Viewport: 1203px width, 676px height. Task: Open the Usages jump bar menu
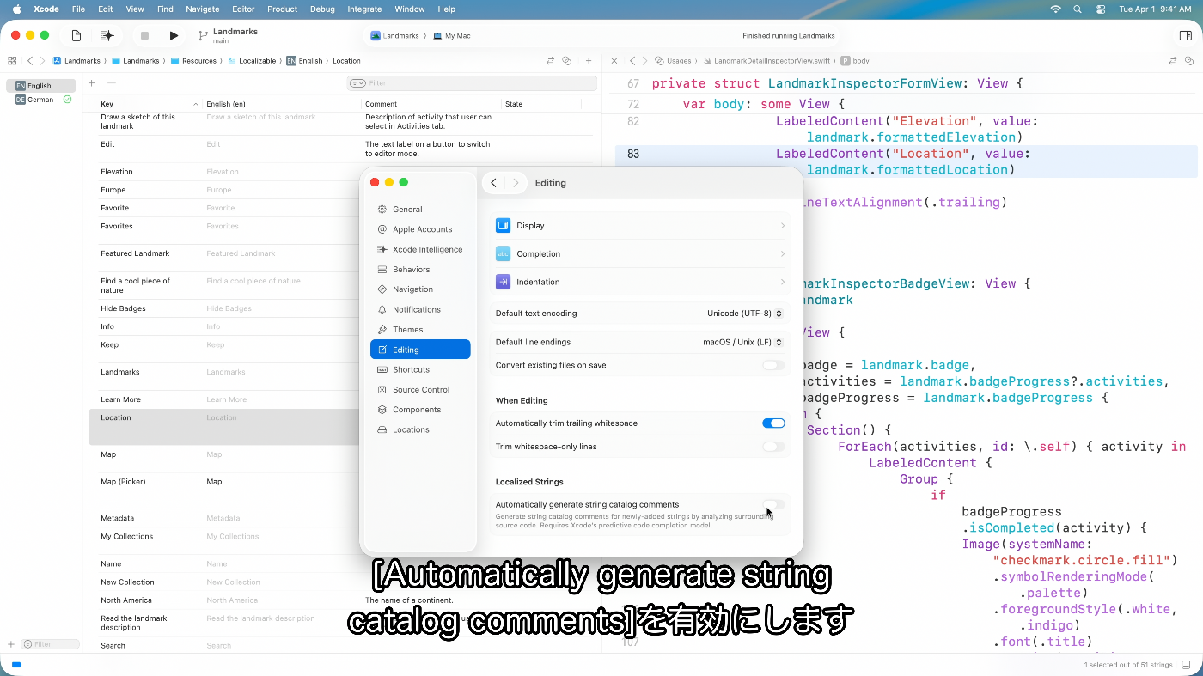point(673,61)
